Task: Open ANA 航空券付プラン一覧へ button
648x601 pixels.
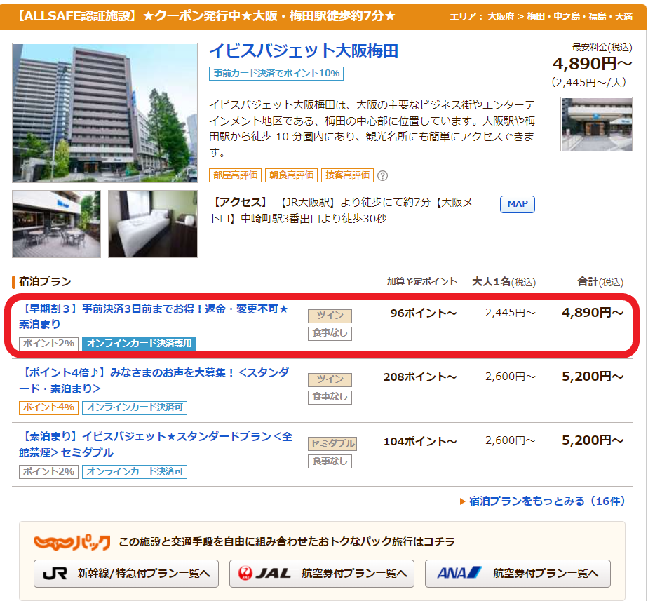Action: [x=518, y=574]
